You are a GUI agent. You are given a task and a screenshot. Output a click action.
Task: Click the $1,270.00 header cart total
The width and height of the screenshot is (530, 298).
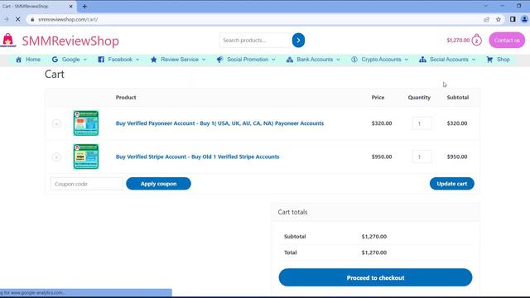458,41
